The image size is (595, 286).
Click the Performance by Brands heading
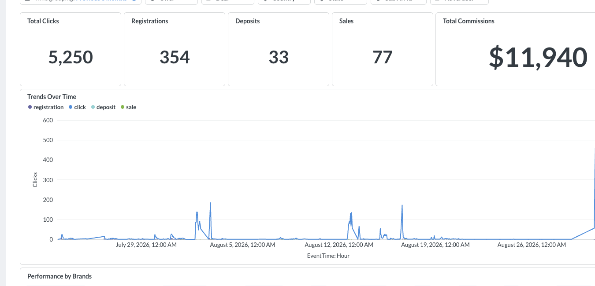[59, 276]
